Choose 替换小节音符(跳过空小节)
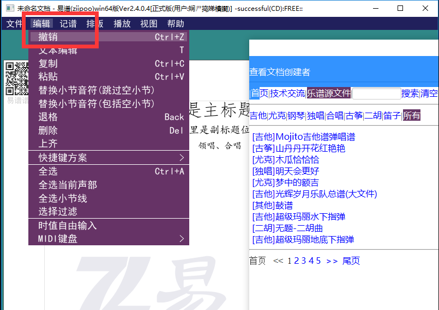439x310 pixels. pos(109,90)
